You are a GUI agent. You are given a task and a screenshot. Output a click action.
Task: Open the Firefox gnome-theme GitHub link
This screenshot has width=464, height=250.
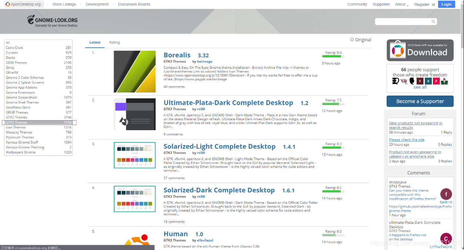click(421, 209)
